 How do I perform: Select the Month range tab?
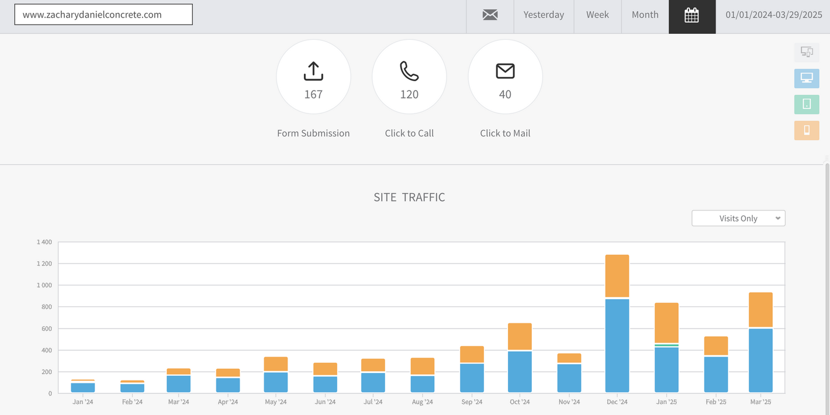(x=645, y=15)
